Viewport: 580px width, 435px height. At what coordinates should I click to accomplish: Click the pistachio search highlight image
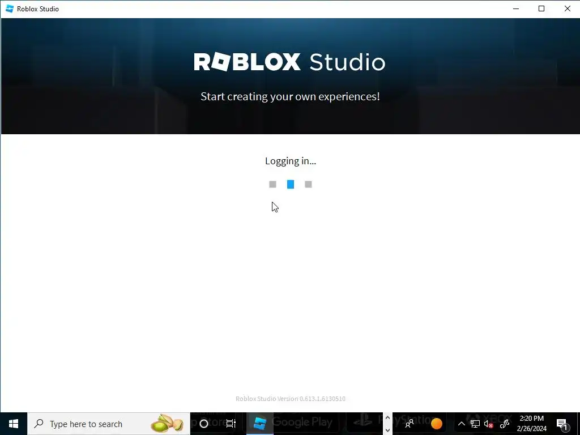167,424
